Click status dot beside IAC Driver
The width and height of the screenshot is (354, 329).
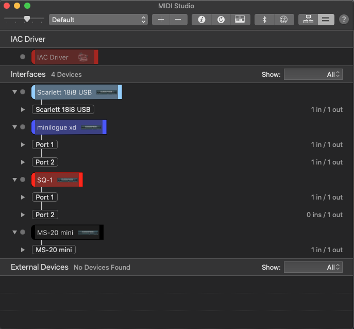(x=23, y=57)
